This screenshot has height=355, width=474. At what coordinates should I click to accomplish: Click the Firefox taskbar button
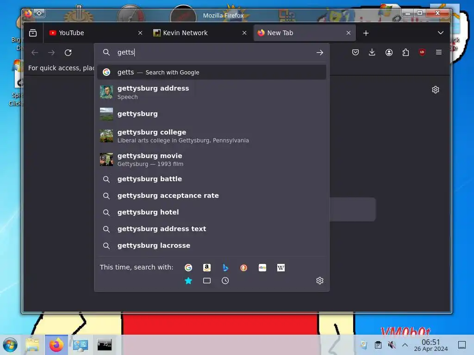[56, 345]
